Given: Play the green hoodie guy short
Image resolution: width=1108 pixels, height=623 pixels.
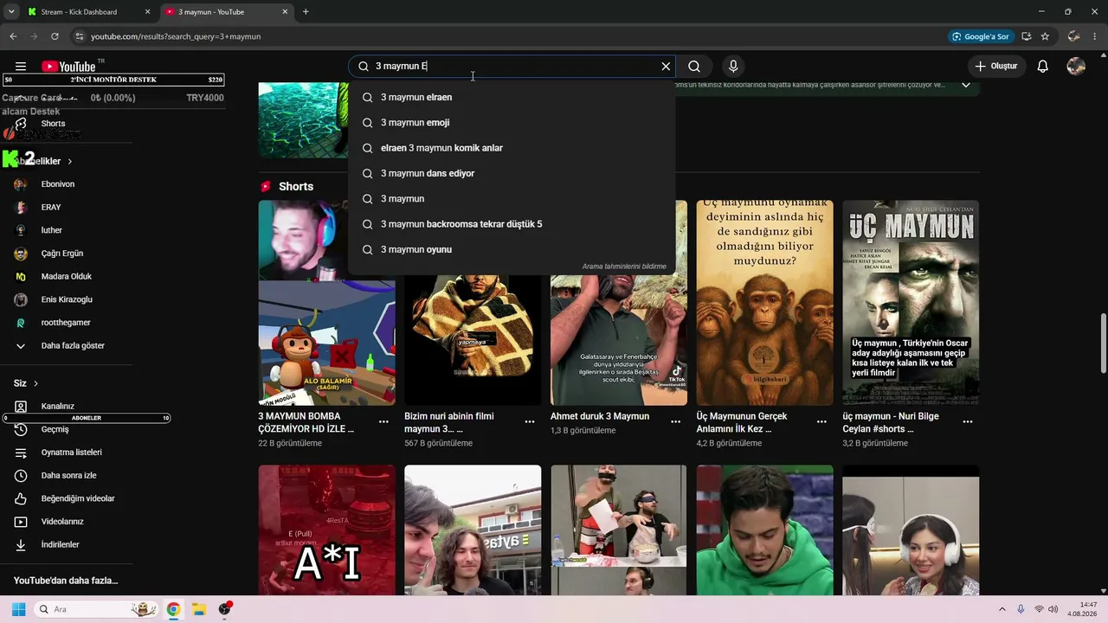Looking at the screenshot, I should point(765,530).
